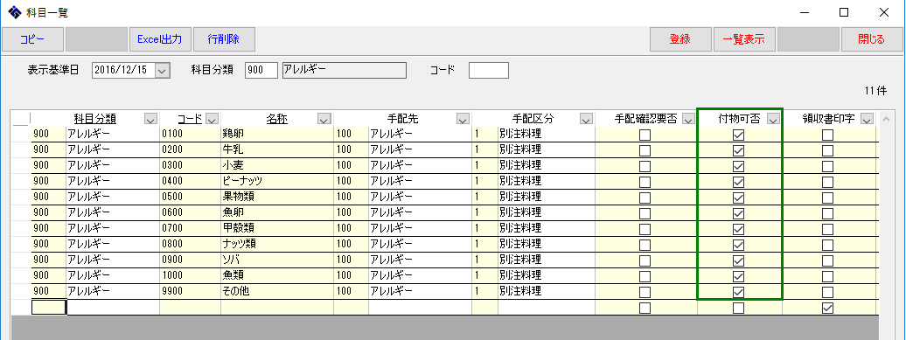The image size is (906, 340).
Task: Save changes with the 登録 button
Action: click(x=680, y=39)
